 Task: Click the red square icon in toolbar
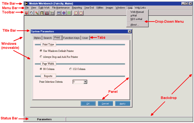27,13
